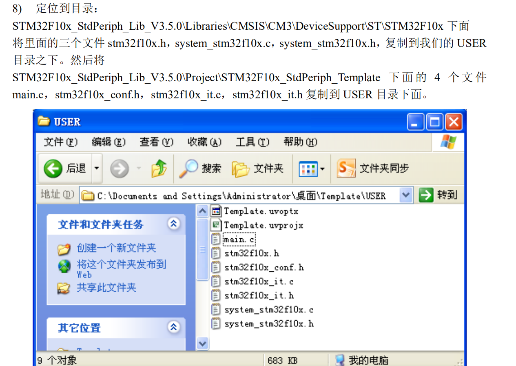The image size is (516, 366).
Task: Click the 9 个对象 status bar text
Action: coord(57,360)
